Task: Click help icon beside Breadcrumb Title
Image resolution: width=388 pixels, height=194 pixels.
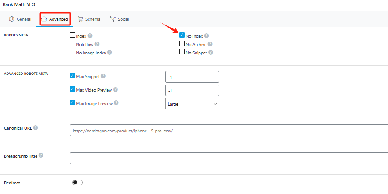Action: coord(41,156)
